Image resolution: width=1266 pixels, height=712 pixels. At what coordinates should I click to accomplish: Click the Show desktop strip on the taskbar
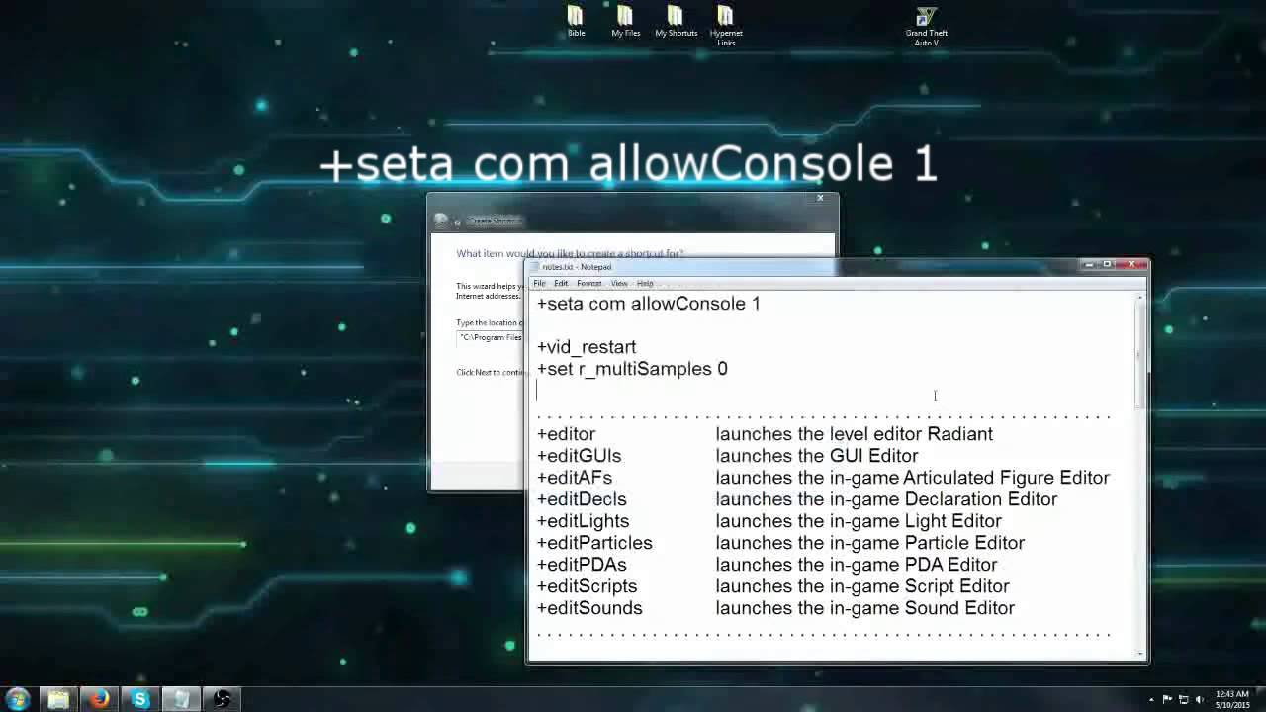point(1260,699)
